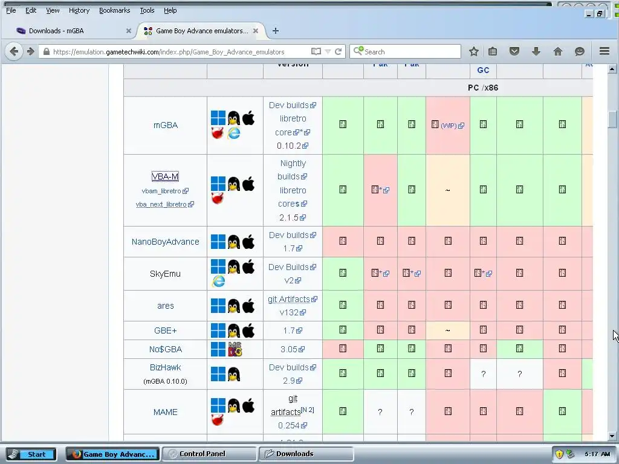
Task: Close the Game Boy Advance emulators tab
Action: click(256, 31)
